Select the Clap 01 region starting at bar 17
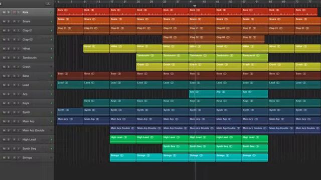This screenshot has height=180, width=321. [x=123, y=30]
